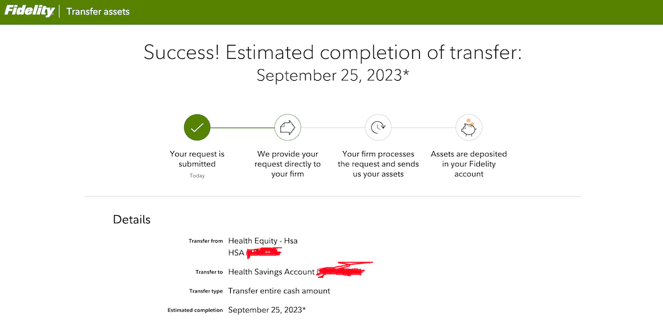This screenshot has width=663, height=323.
Task: Click the Fidelity logo in header
Action: tap(29, 11)
